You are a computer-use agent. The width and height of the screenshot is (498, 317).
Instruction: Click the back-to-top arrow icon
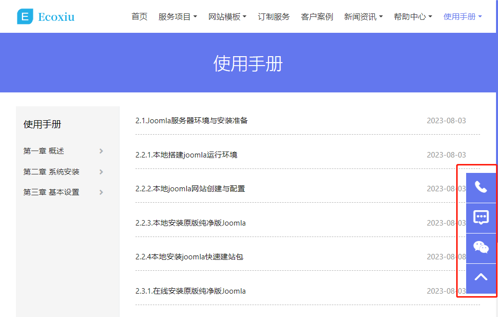click(481, 278)
